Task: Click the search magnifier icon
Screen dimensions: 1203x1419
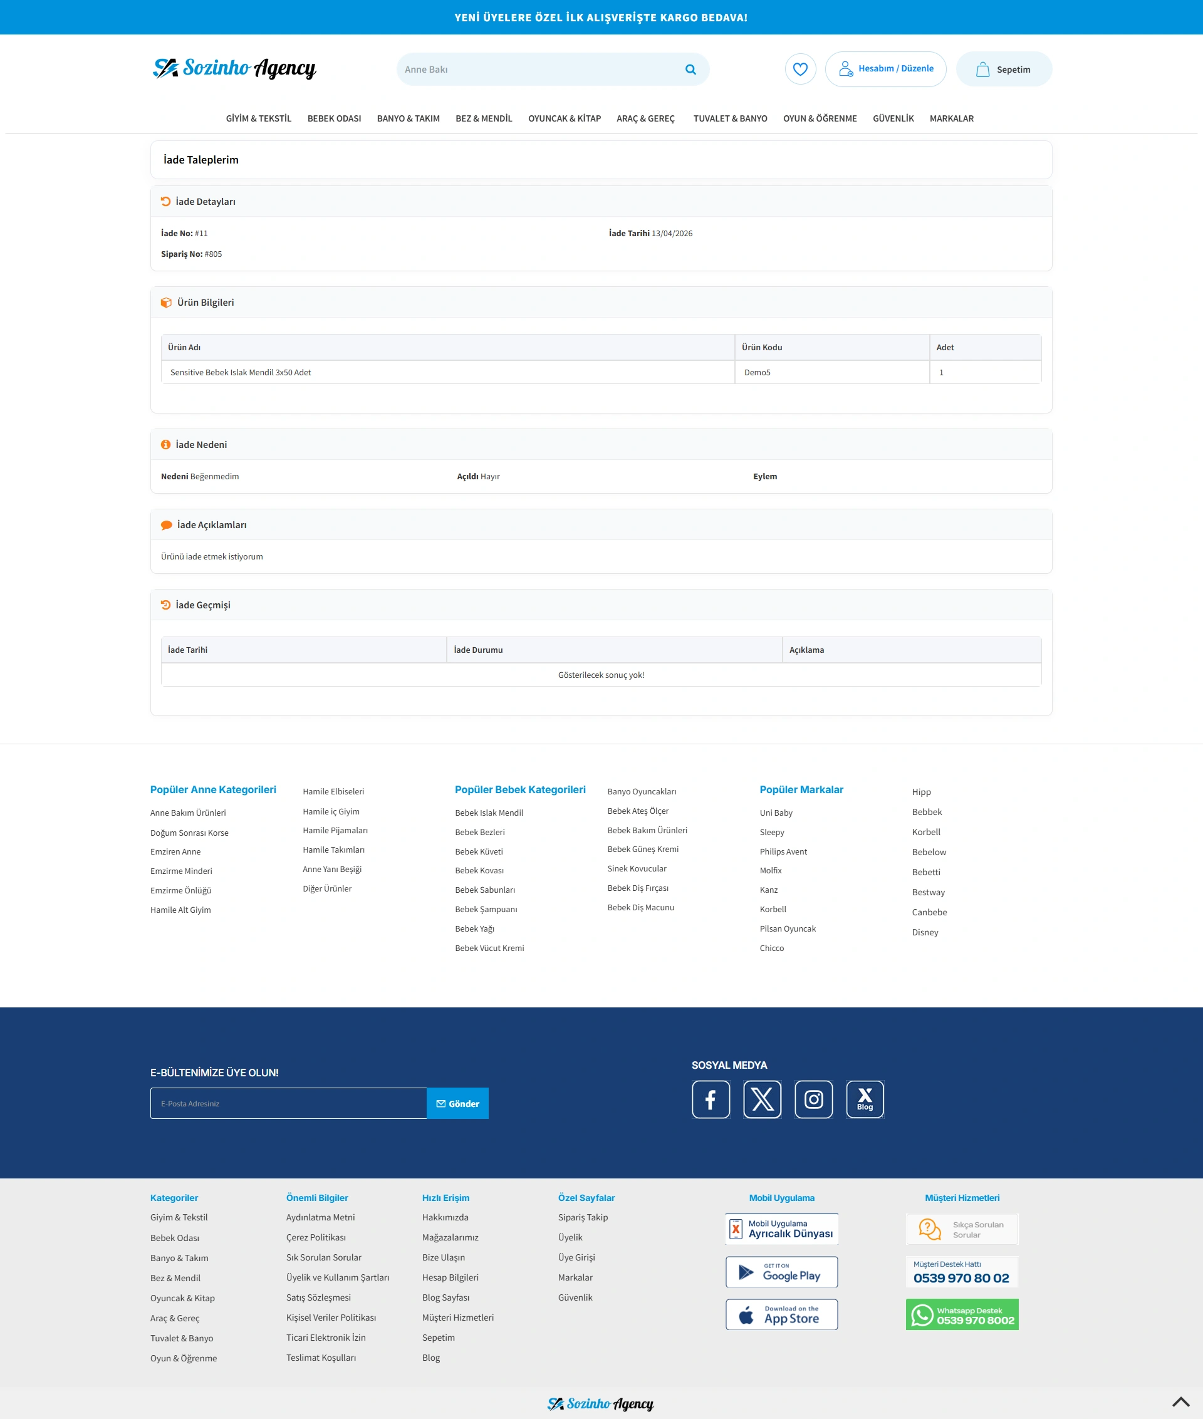Action: tap(690, 70)
